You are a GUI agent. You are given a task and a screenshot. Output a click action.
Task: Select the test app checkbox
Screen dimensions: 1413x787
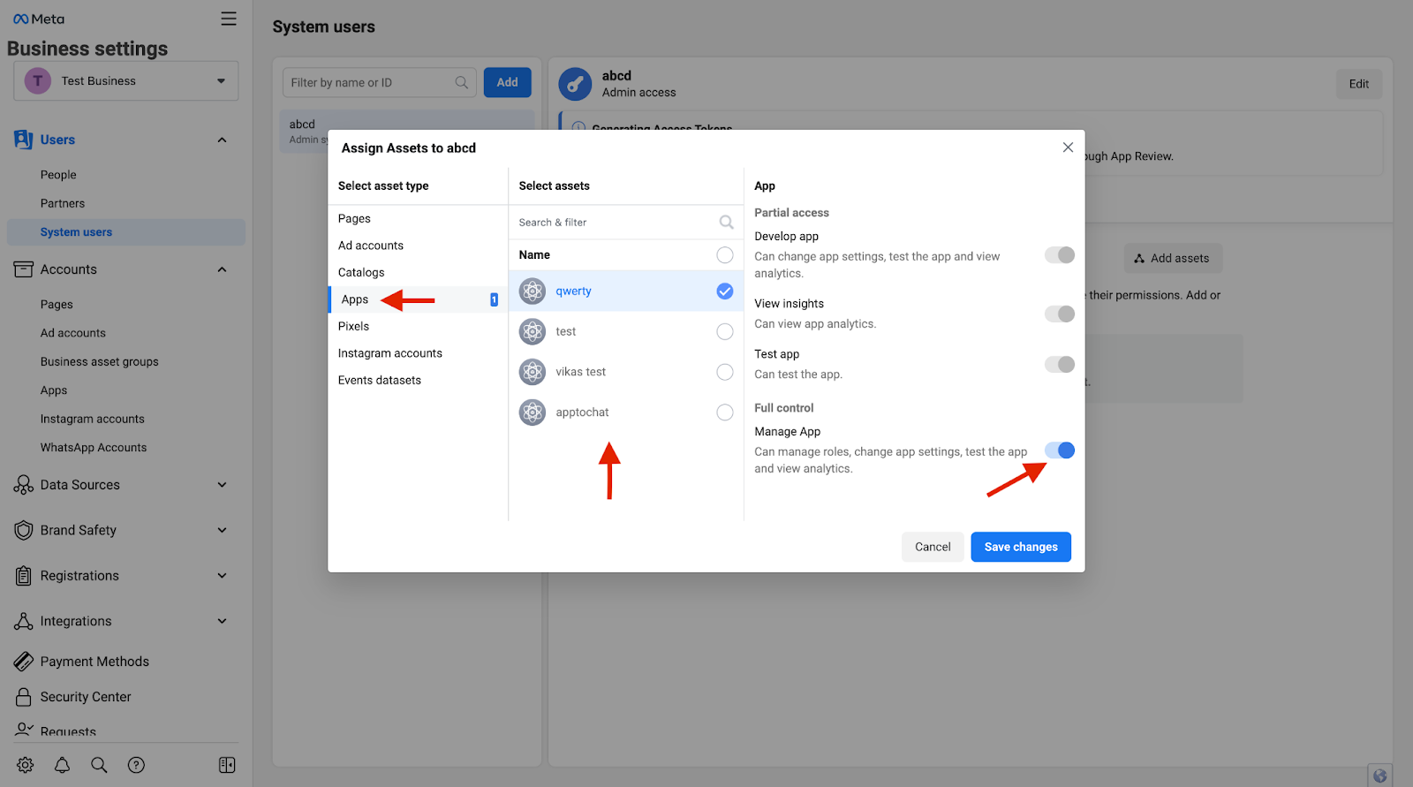725,332
